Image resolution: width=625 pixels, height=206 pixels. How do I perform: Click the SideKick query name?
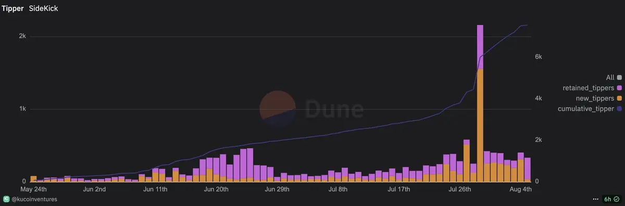43,9
